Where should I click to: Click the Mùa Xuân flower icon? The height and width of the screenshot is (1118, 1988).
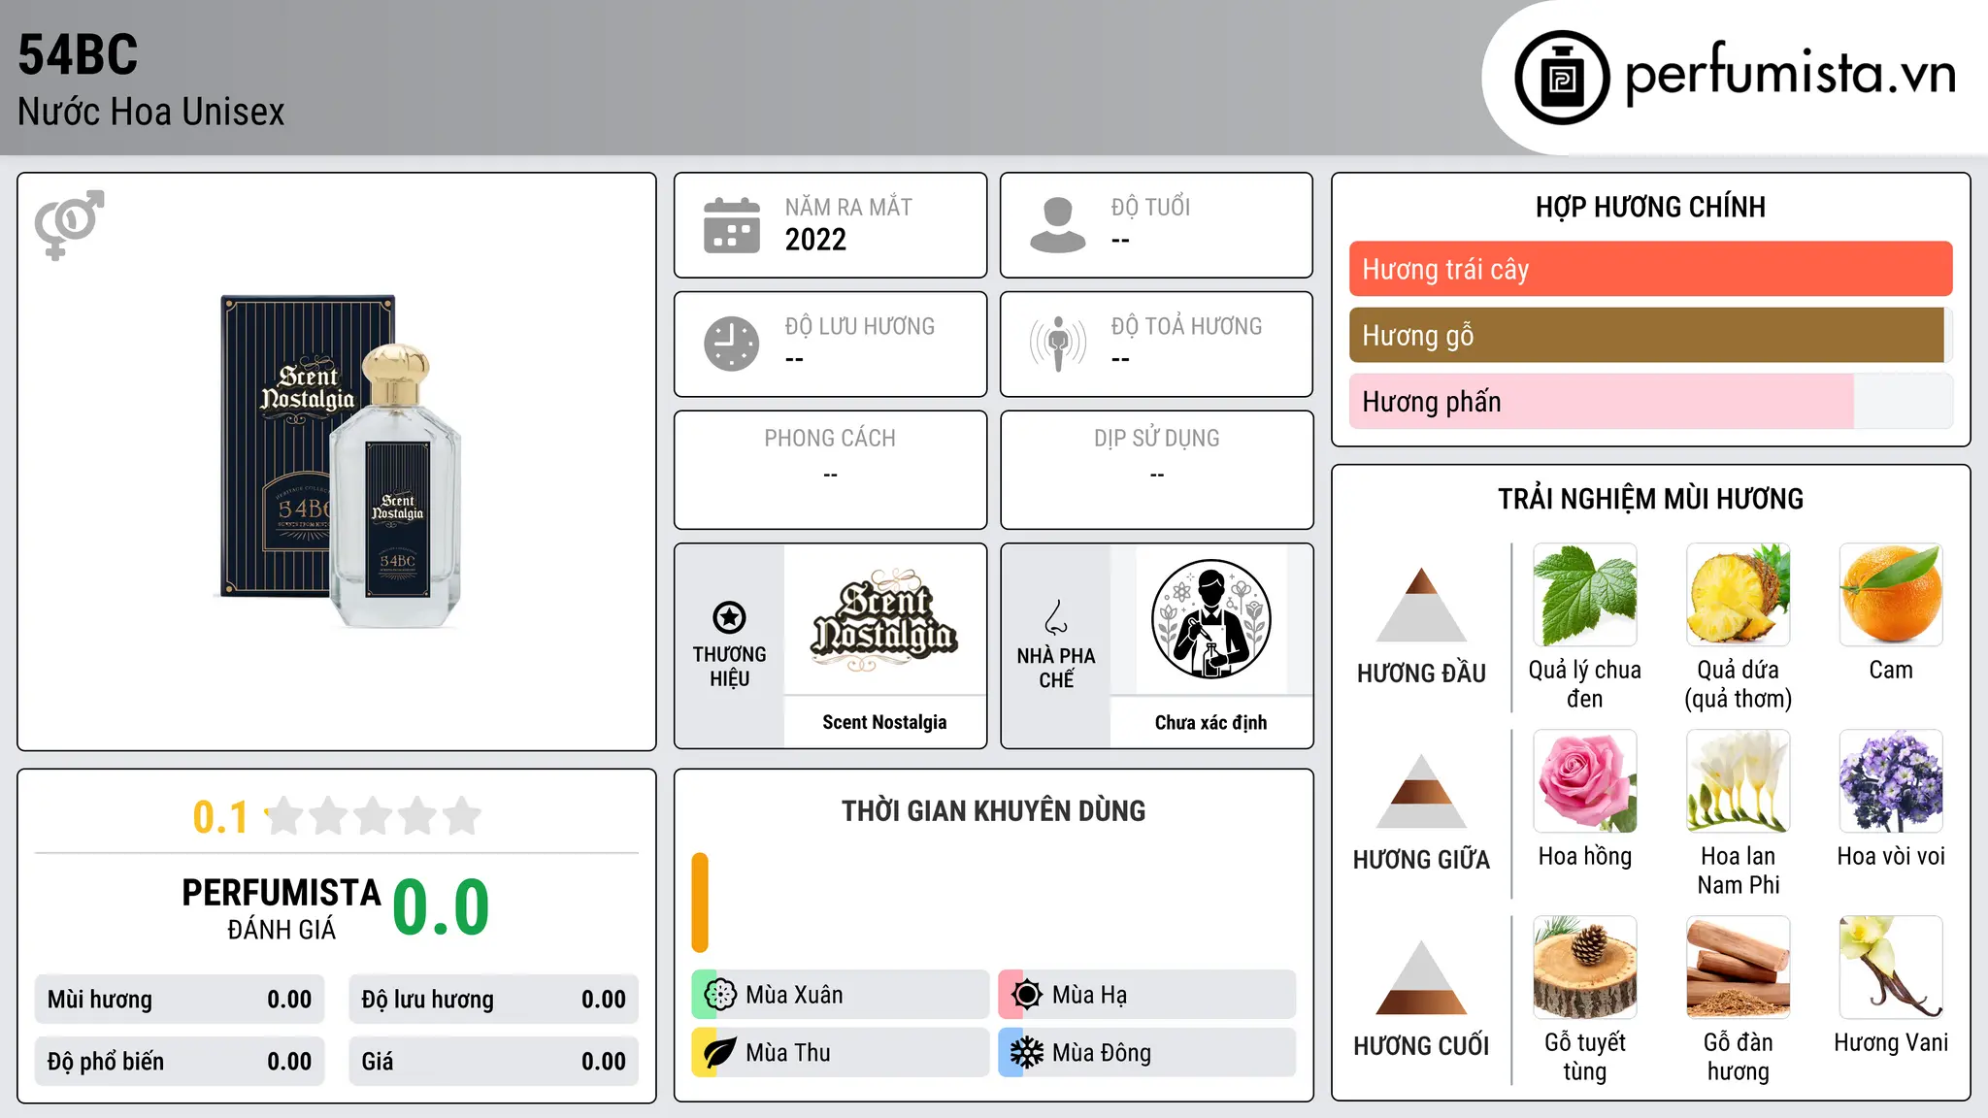tap(720, 995)
